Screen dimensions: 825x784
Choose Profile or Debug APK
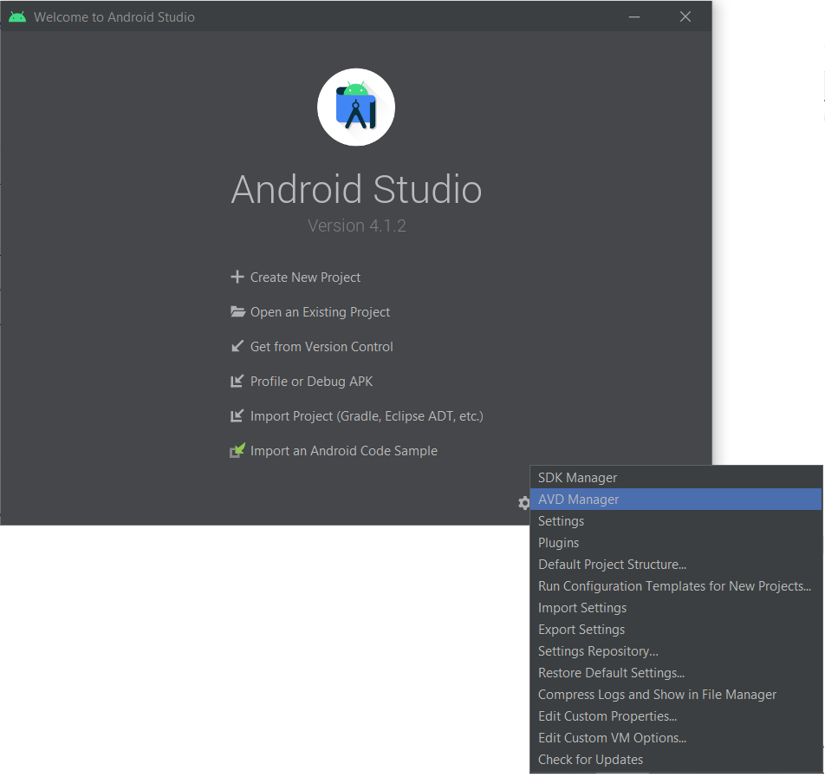pyautogui.click(x=311, y=382)
